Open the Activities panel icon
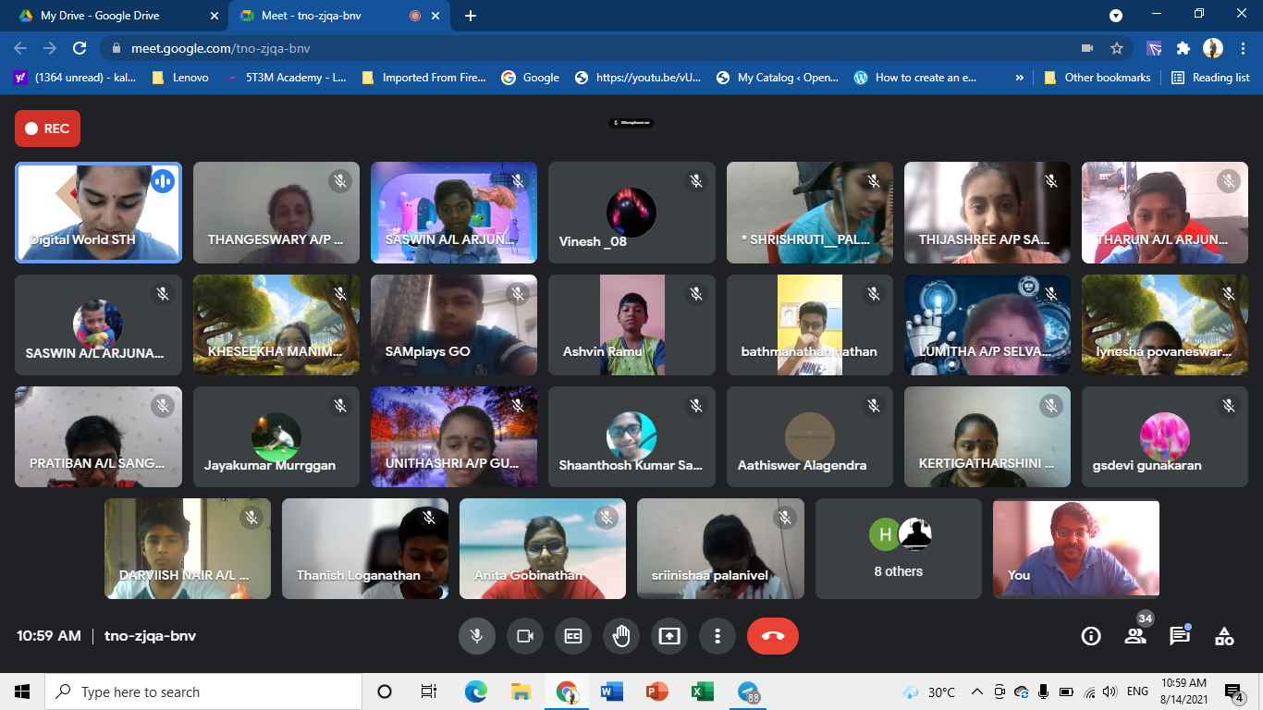Image resolution: width=1263 pixels, height=710 pixels. (1224, 636)
